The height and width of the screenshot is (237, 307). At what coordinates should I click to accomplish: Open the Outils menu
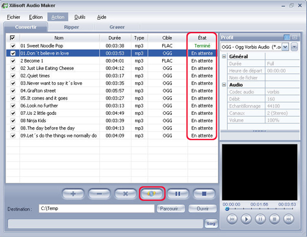tap(80, 17)
